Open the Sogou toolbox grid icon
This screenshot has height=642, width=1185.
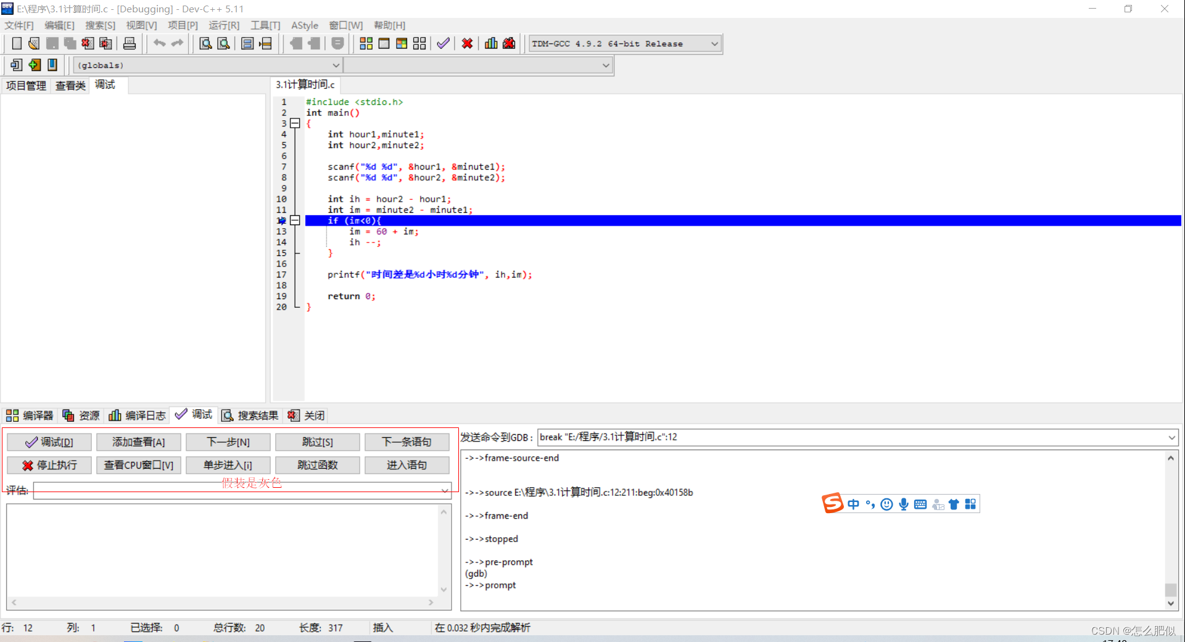[x=970, y=504]
